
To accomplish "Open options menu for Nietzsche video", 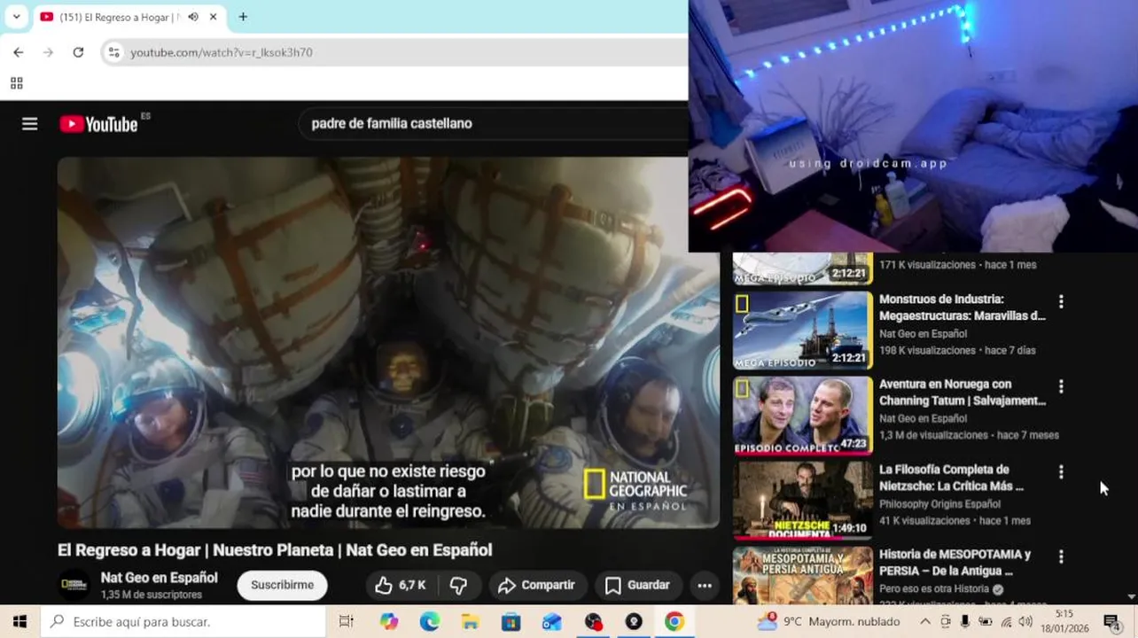I will pos(1061,471).
